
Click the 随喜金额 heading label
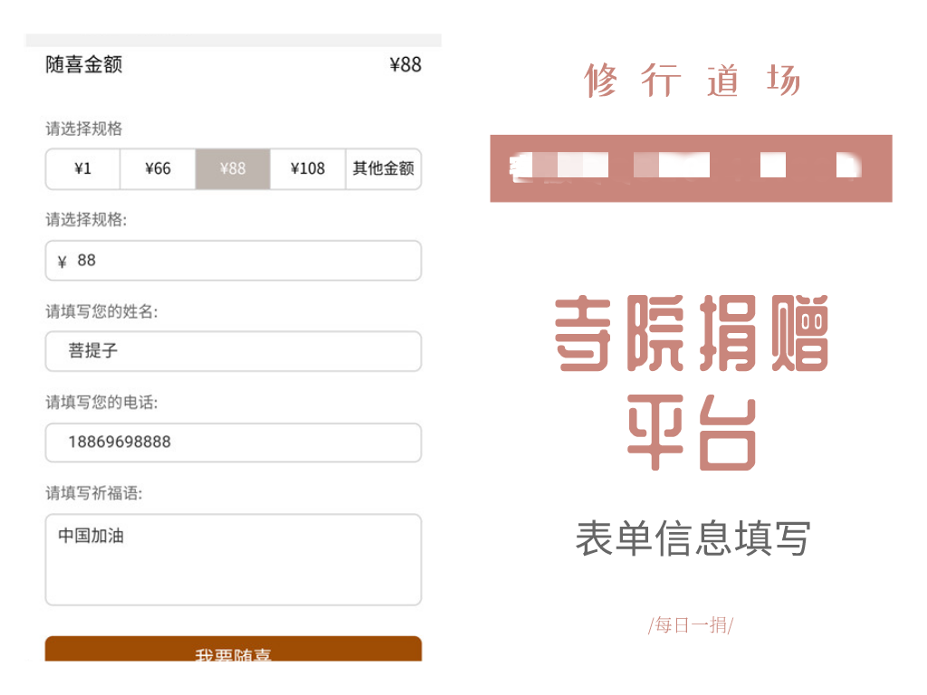(84, 64)
